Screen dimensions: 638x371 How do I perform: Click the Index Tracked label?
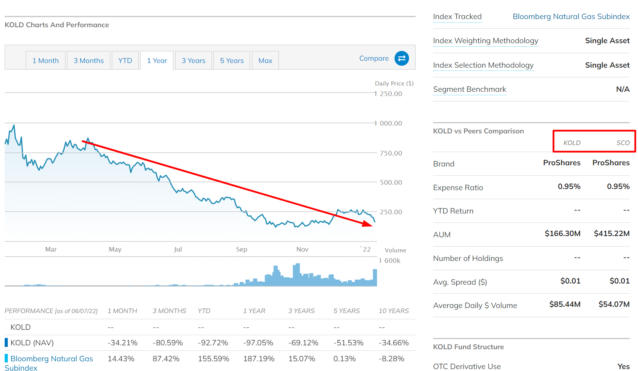point(457,16)
